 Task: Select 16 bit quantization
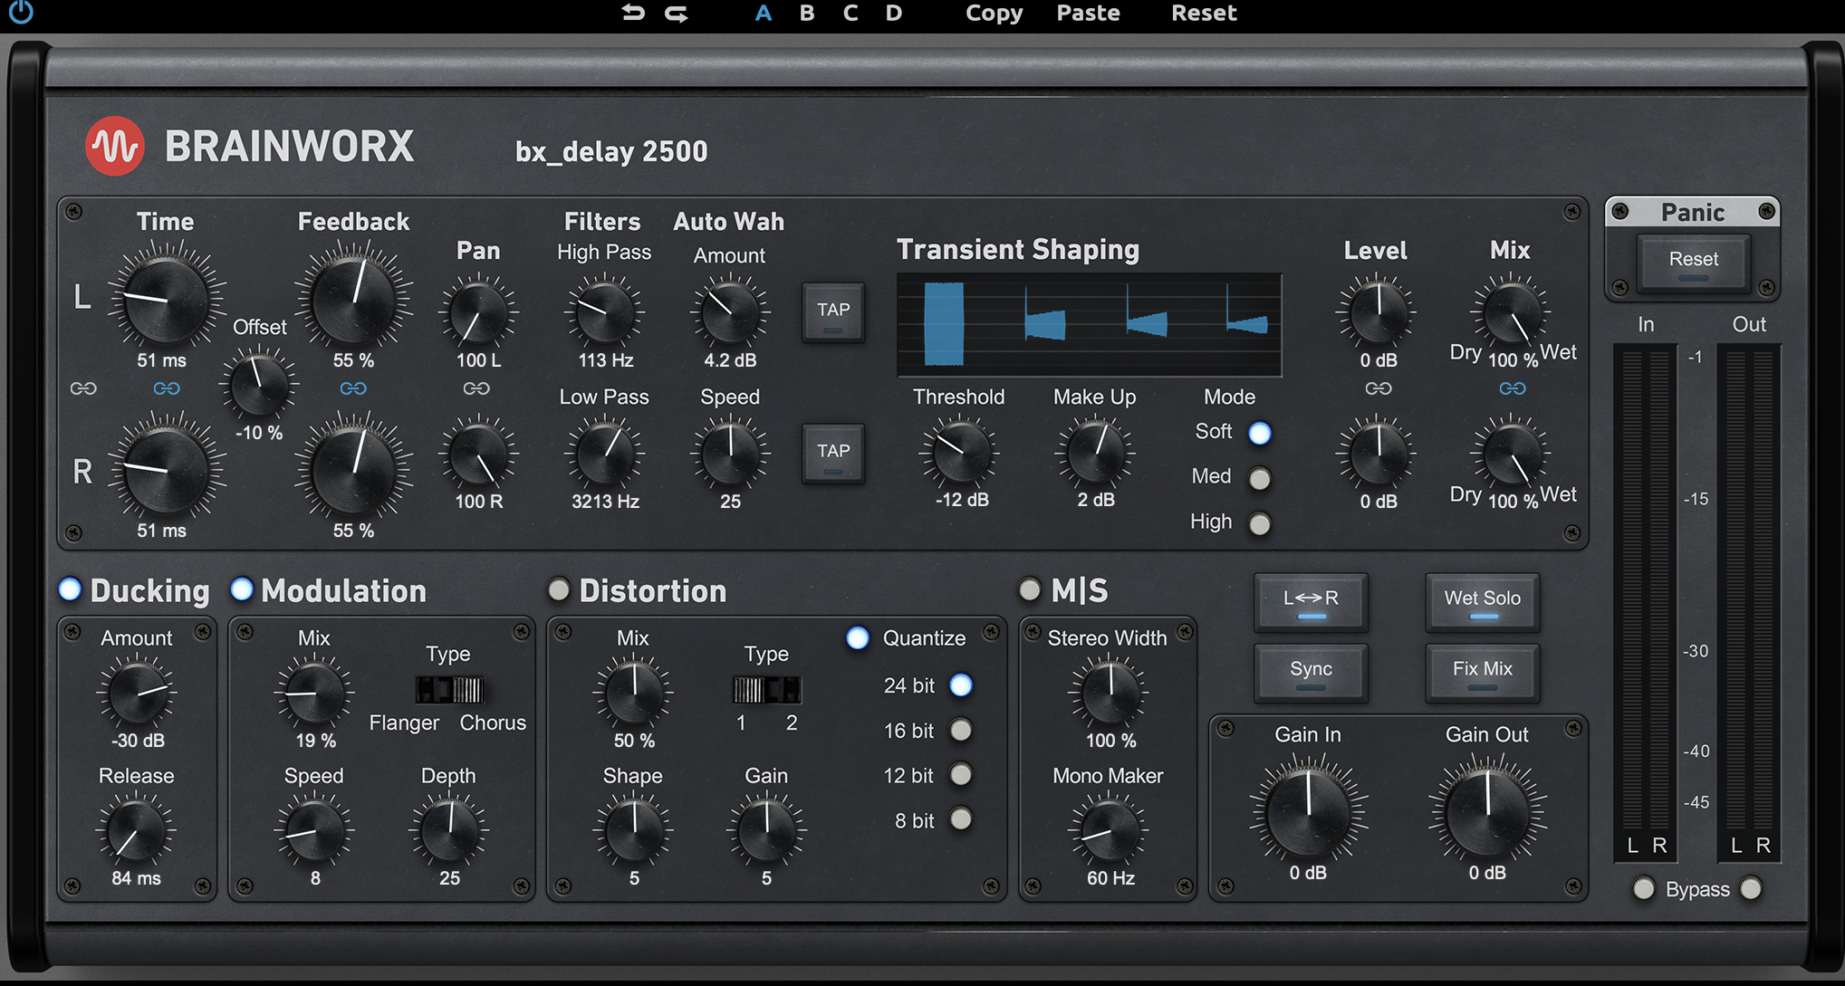click(961, 730)
